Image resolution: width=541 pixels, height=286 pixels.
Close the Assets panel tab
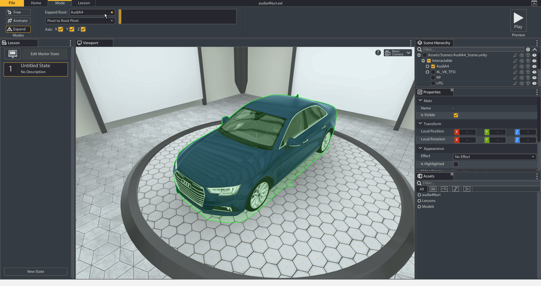(452, 174)
